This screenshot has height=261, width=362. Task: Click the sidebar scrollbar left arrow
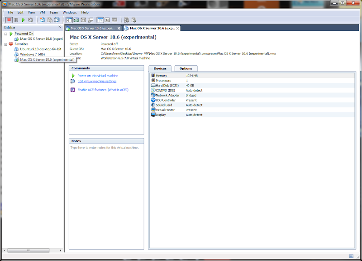tap(5, 251)
